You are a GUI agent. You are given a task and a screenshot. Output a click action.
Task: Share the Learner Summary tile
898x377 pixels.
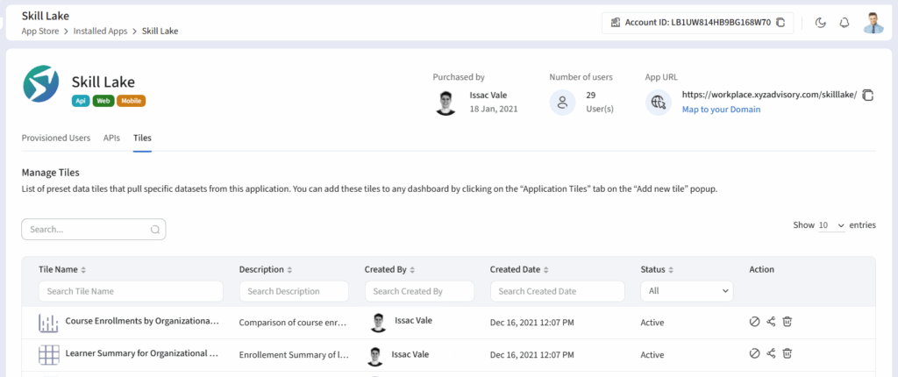(771, 354)
